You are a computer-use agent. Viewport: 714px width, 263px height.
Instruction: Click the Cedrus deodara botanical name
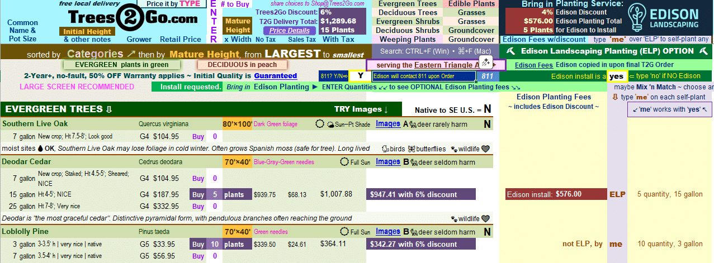[x=160, y=162]
